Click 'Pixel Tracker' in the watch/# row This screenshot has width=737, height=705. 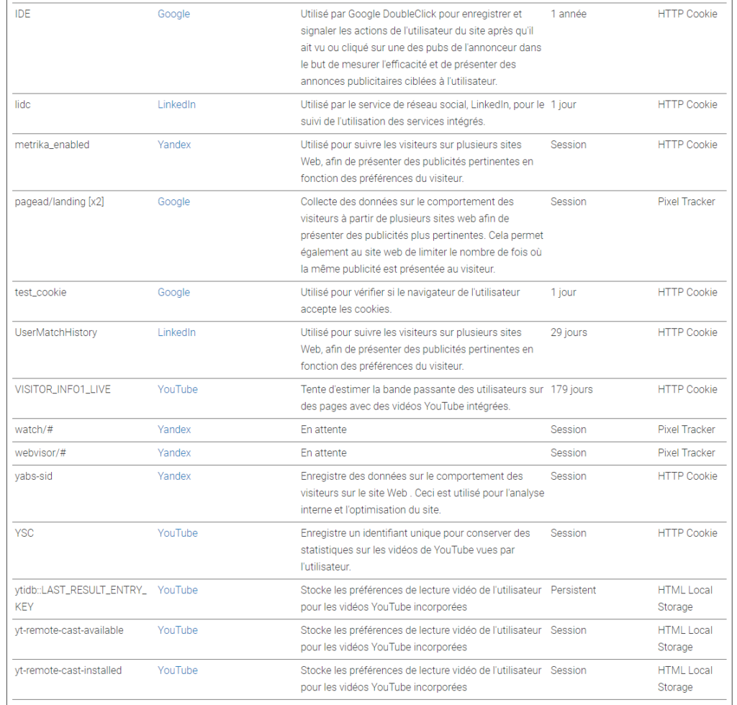686,429
